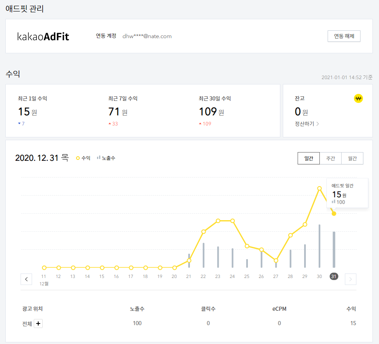Select date 25 on chart axis
The height and width of the screenshot is (344, 379).
247,276
